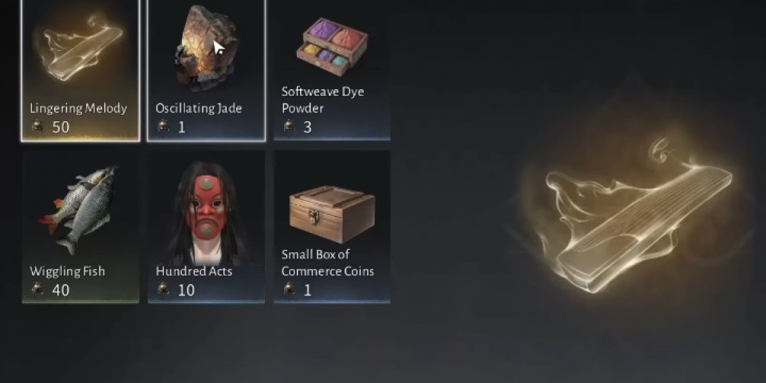Click the currency icon beside price 40
The image size is (766, 383).
tap(37, 289)
